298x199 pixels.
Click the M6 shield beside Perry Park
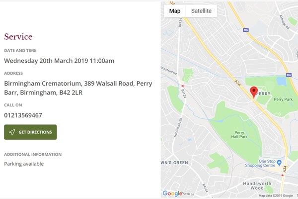(289, 75)
